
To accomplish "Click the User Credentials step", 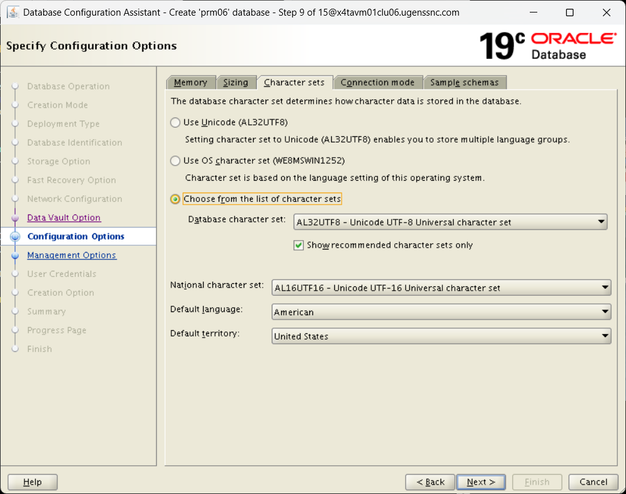I will coord(61,274).
